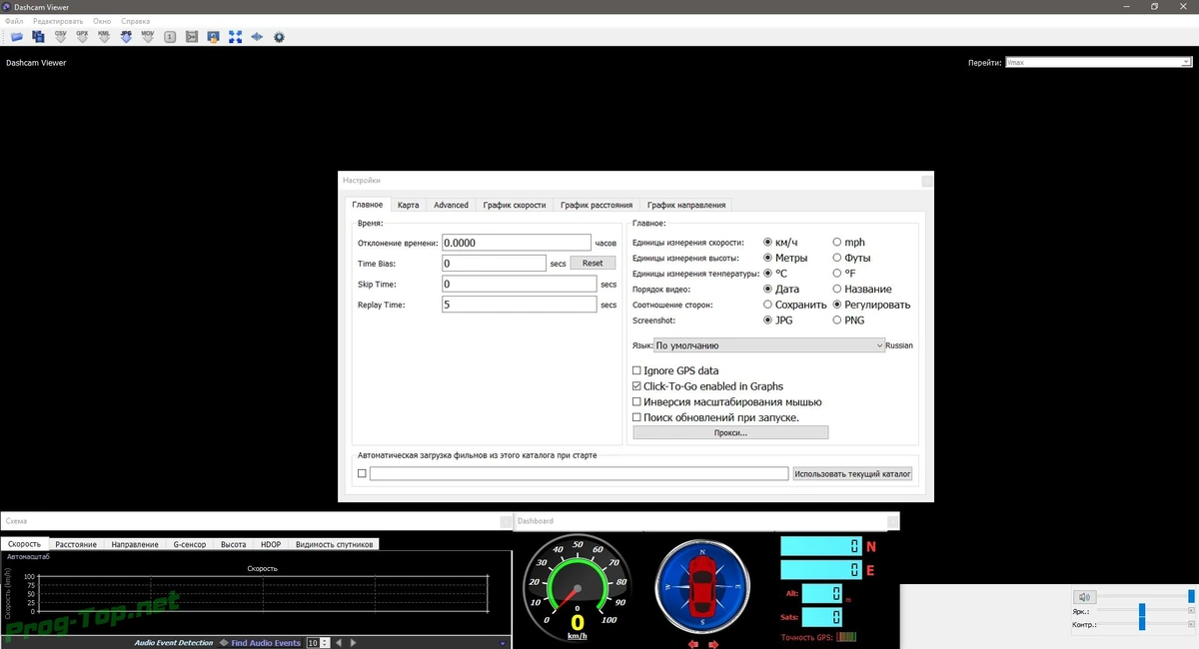
Task: Open the Файл menu
Action: point(14,21)
